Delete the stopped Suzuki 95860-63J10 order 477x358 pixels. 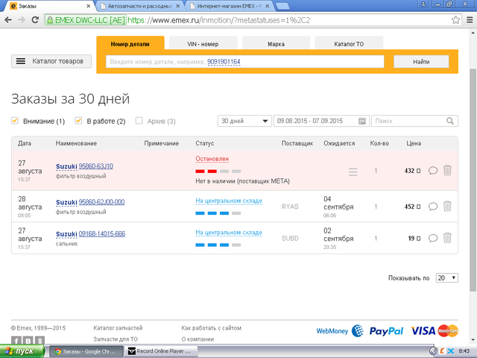coord(447,171)
